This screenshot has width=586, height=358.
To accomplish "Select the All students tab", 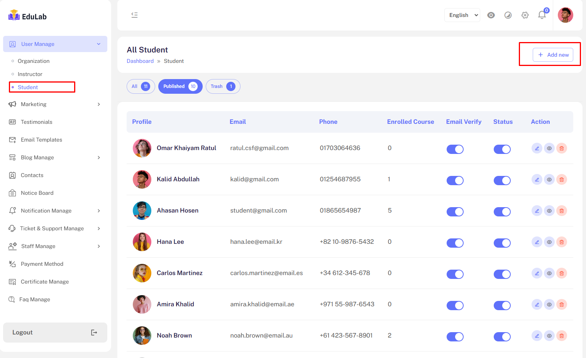I will [x=141, y=86].
